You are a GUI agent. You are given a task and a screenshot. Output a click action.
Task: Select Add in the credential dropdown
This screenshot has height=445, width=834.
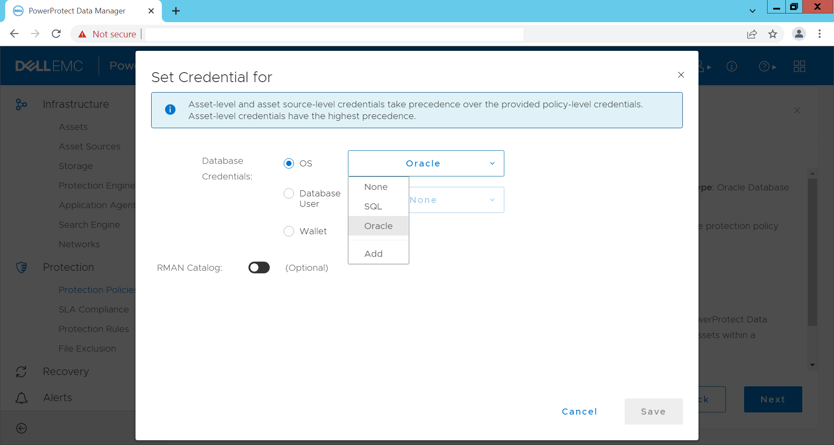pyautogui.click(x=373, y=253)
